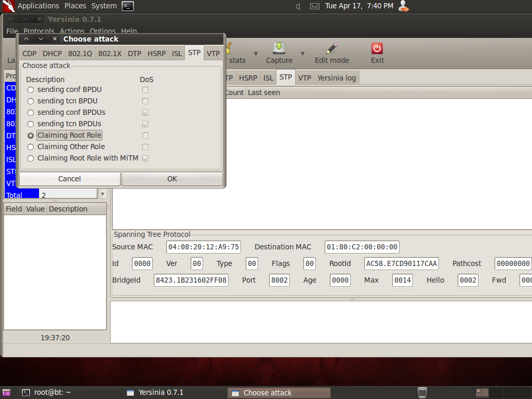Edit the Max field value 0014
This screenshot has width=532, height=399.
(403, 280)
